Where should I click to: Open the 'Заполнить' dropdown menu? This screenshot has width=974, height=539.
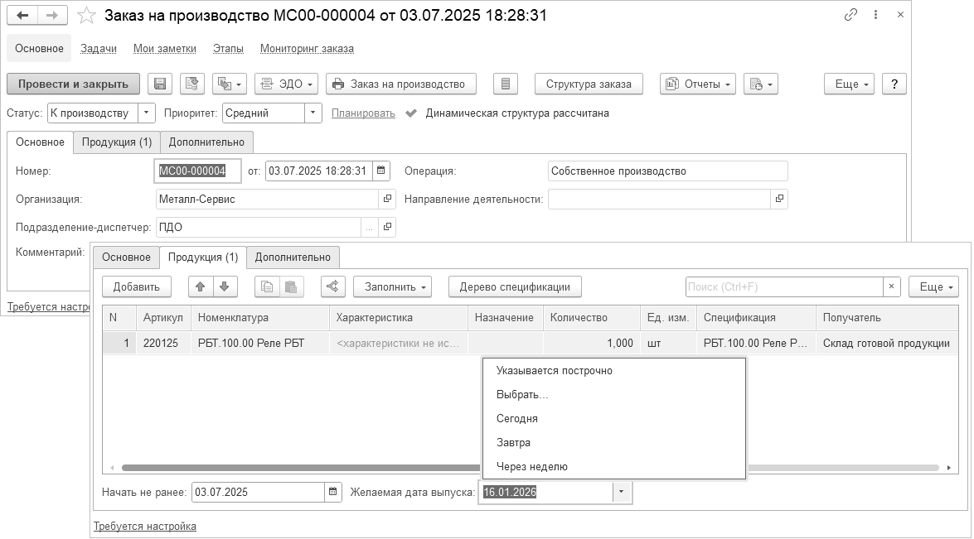pyautogui.click(x=393, y=286)
